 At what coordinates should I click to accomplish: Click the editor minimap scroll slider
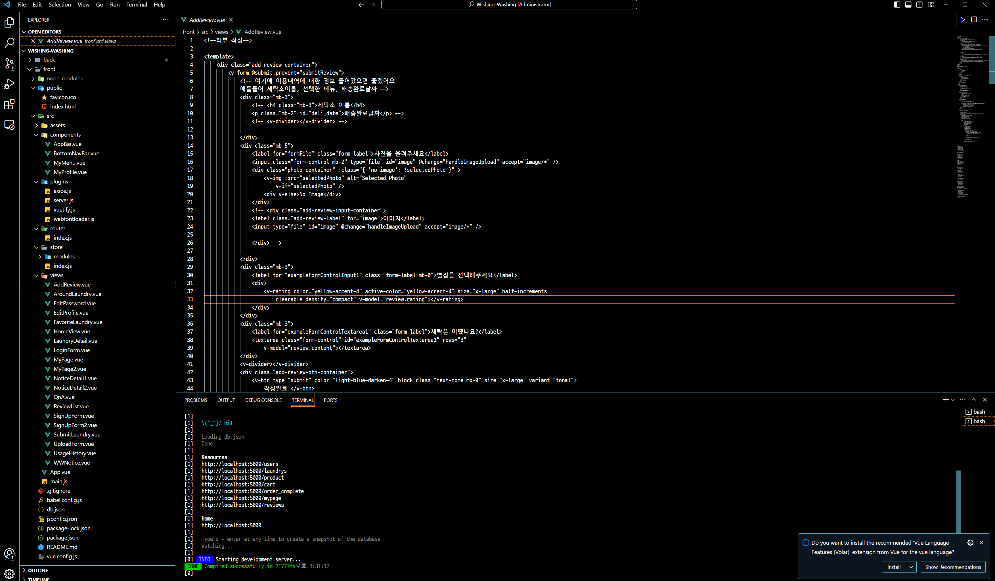pos(991,59)
